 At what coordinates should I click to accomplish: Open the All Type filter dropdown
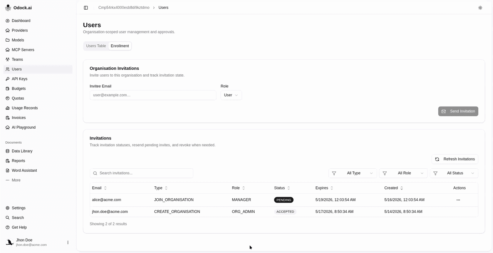[x=352, y=173]
